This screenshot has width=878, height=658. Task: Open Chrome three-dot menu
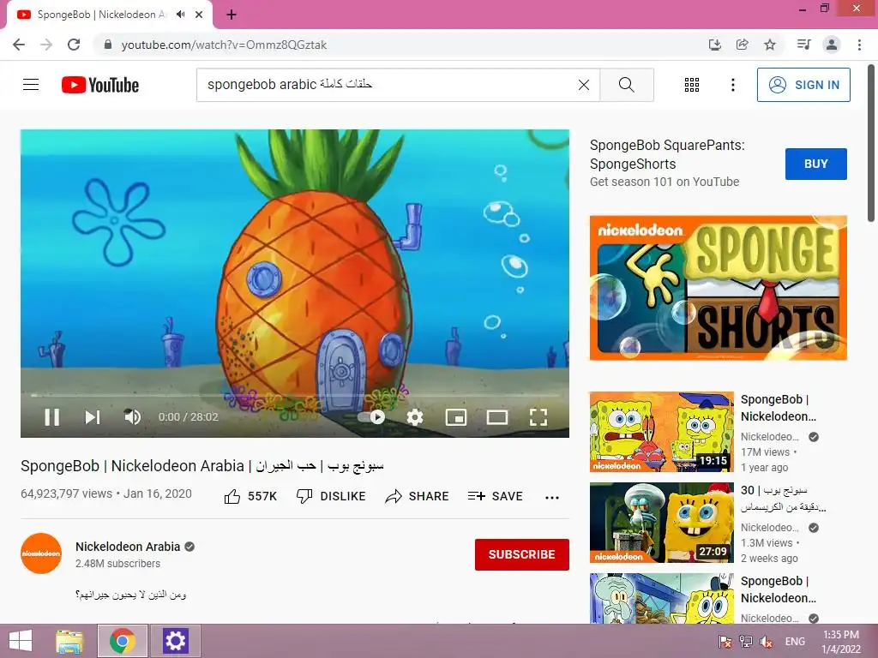(x=859, y=45)
